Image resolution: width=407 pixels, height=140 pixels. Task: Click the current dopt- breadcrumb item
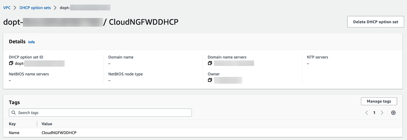65,8
